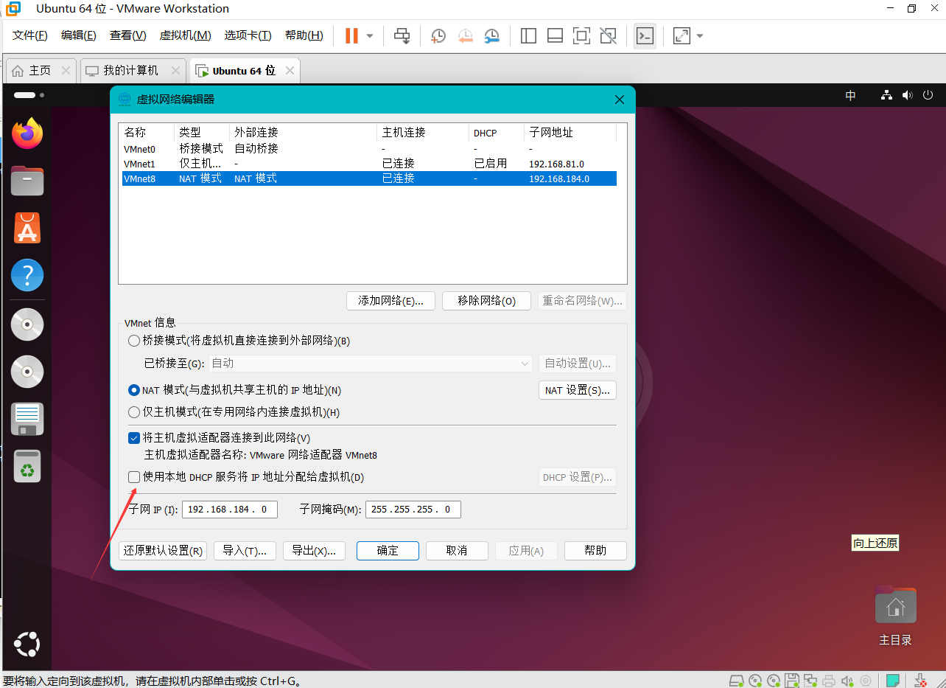Open the snapshot manager wrench-clock icon
Image resolution: width=946 pixels, height=688 pixels.
coord(491,35)
